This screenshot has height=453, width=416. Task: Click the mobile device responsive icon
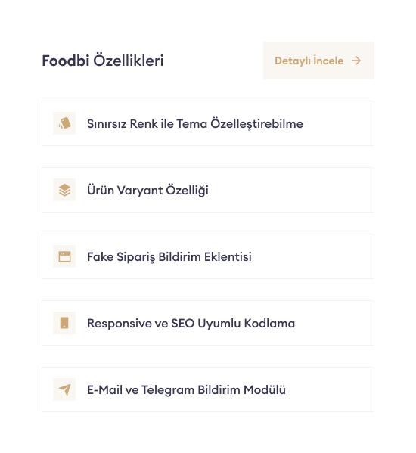point(64,323)
